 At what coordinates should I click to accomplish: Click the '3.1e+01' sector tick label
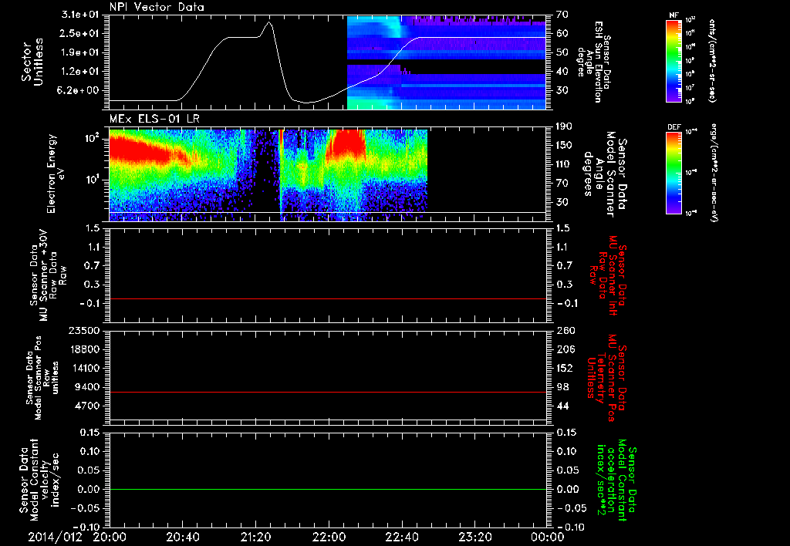pos(79,15)
